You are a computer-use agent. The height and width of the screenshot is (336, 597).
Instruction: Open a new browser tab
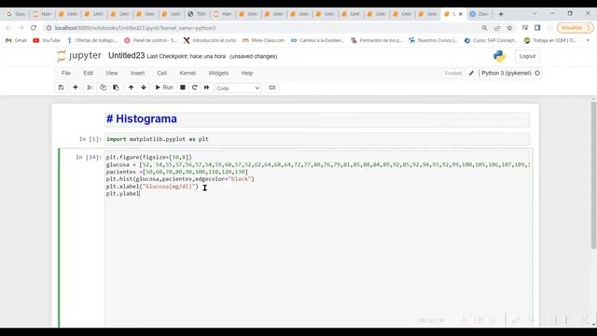501,14
